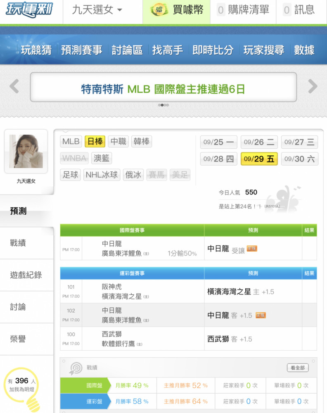Select the 美足 league filter
This screenshot has width=327, height=413.
[180, 175]
